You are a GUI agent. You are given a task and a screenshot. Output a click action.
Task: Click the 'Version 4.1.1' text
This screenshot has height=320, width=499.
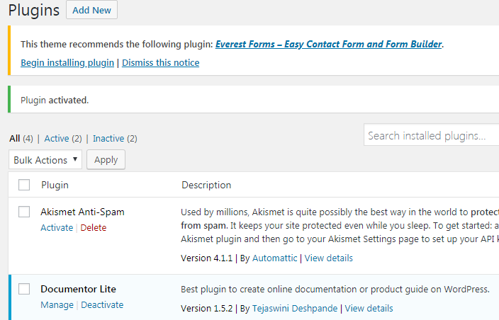pos(206,258)
